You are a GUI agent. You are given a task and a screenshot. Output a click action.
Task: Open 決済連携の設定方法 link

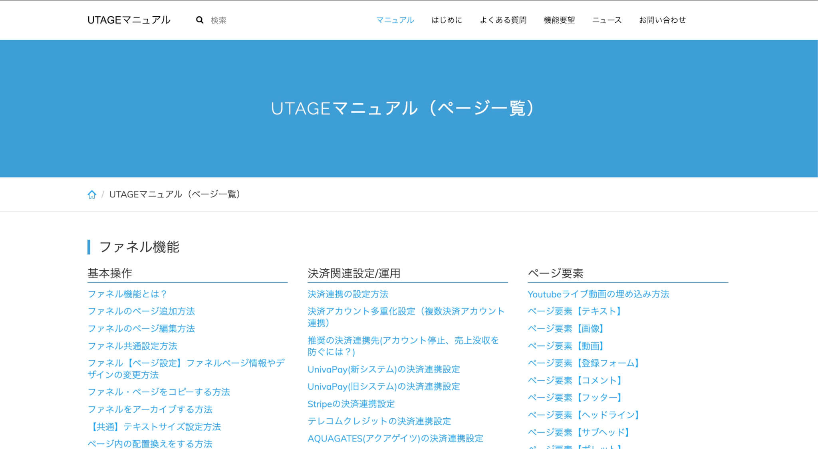tap(348, 294)
